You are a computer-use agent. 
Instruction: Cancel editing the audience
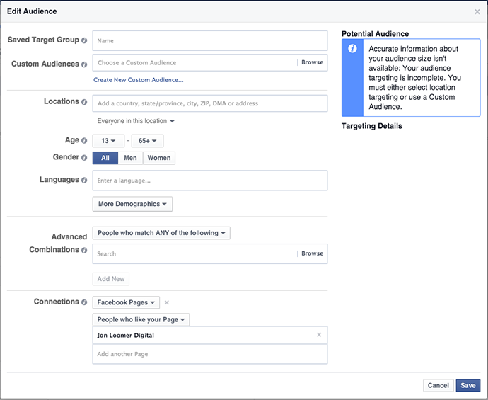[438, 386]
